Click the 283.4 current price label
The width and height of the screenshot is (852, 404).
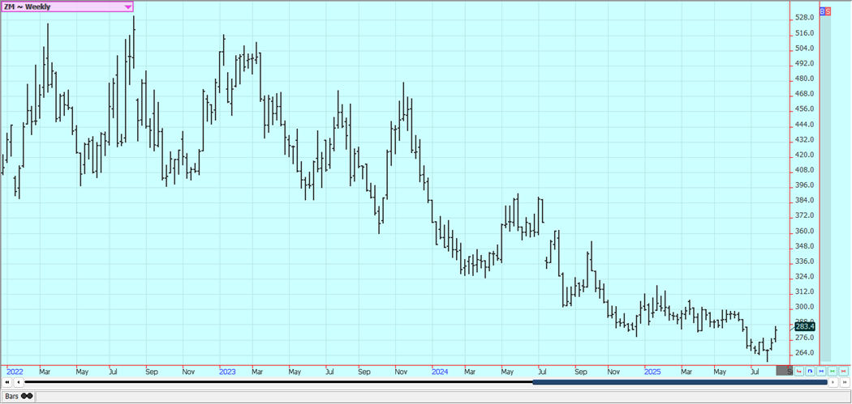tap(804, 326)
